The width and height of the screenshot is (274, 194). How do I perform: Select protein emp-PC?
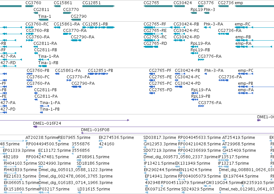246,74
